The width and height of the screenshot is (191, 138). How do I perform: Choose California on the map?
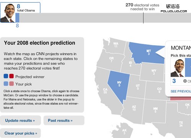105,90
